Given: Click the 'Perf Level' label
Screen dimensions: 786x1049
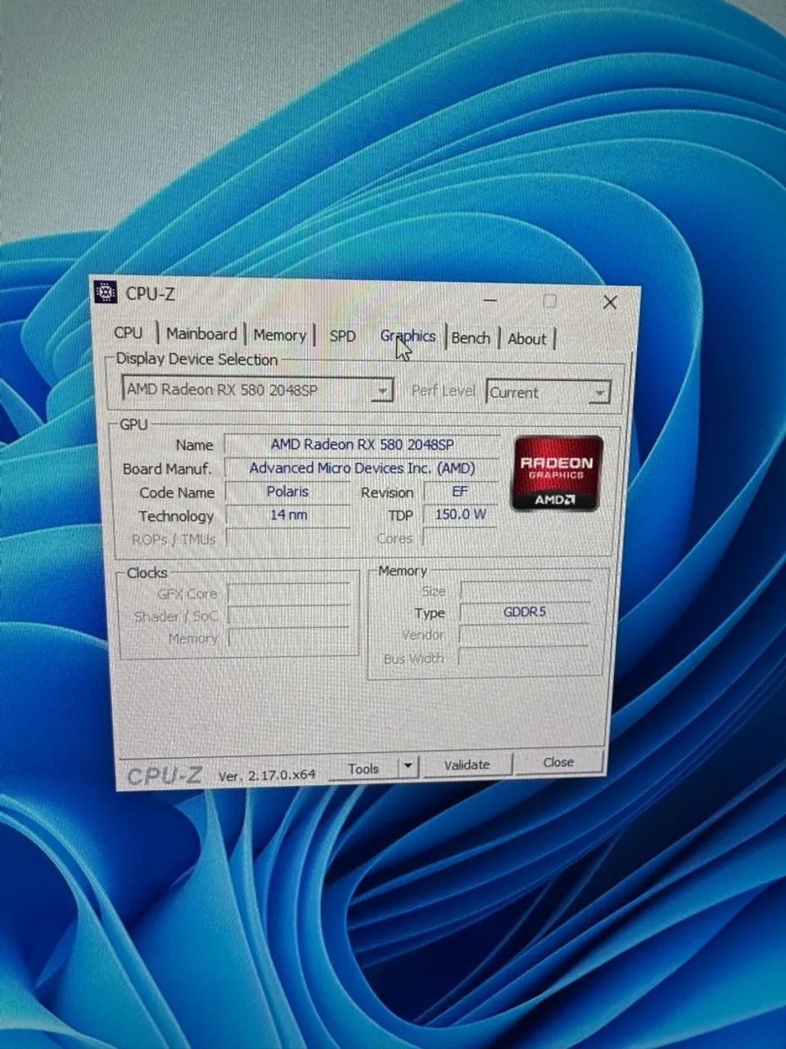Looking at the screenshot, I should tap(443, 390).
